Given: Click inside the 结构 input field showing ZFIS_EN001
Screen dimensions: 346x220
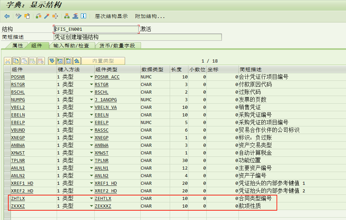Looking at the screenshot, I should point(93,29).
